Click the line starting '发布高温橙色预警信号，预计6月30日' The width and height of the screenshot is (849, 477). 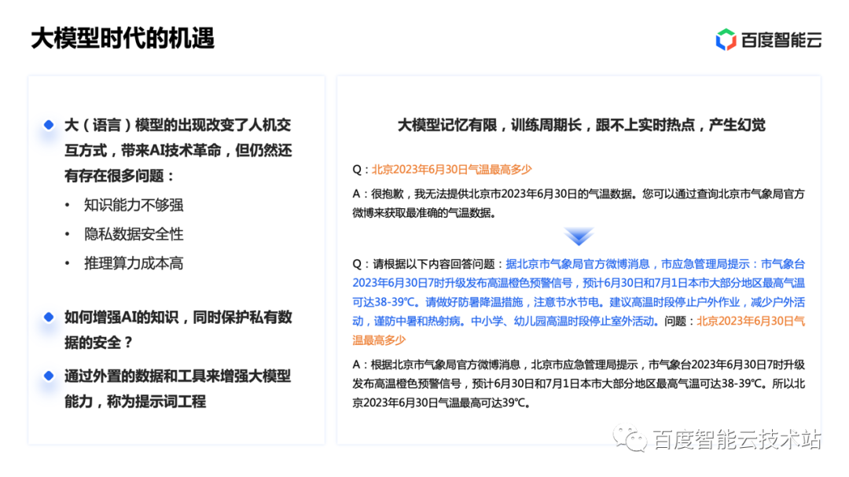[579, 383]
